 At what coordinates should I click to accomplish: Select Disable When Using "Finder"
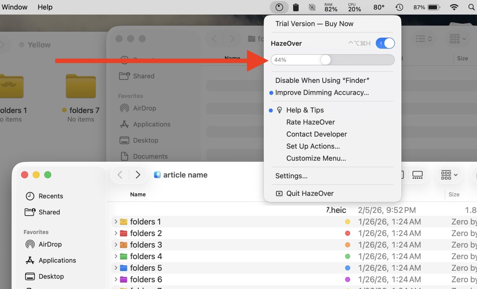tap(322, 80)
